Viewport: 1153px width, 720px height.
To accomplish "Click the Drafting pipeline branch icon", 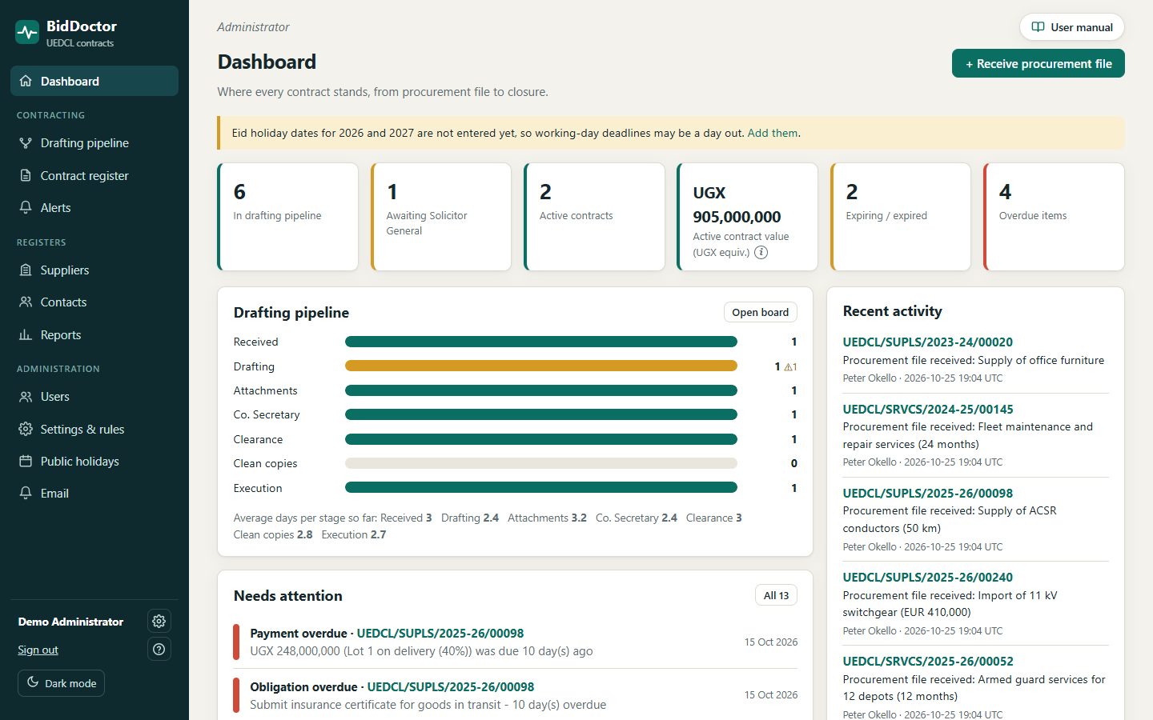I will pos(26,143).
